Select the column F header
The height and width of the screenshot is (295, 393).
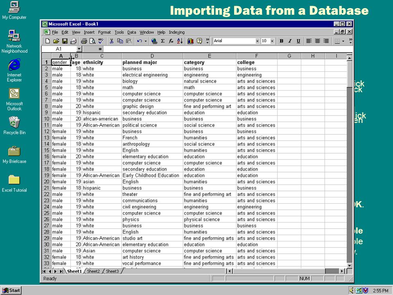coord(257,56)
